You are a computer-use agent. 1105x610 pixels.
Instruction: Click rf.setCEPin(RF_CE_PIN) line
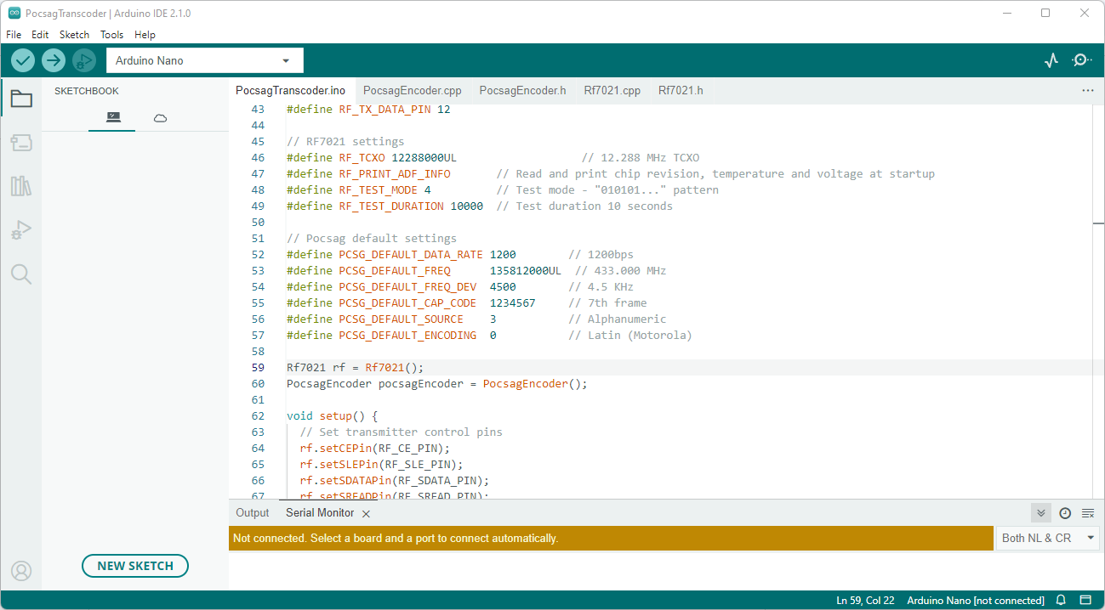374,449
